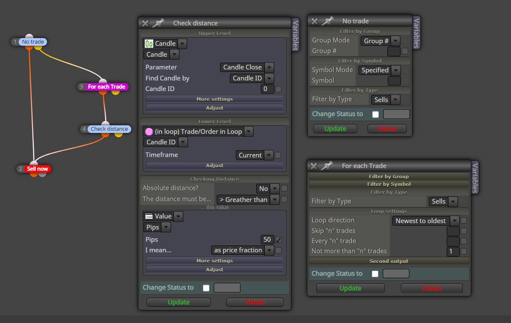
Task: Click the Pips value field showing 50
Action: point(268,240)
